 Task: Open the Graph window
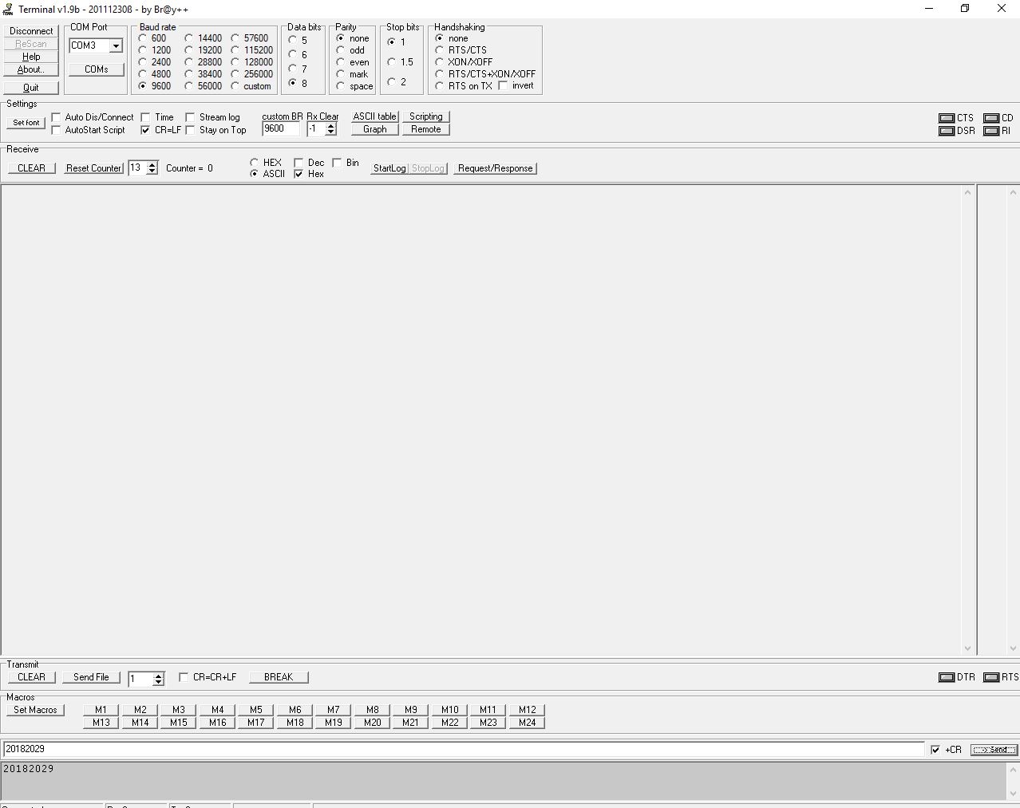pyautogui.click(x=375, y=129)
